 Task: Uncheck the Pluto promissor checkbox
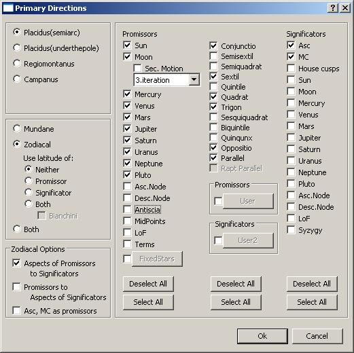point(127,174)
